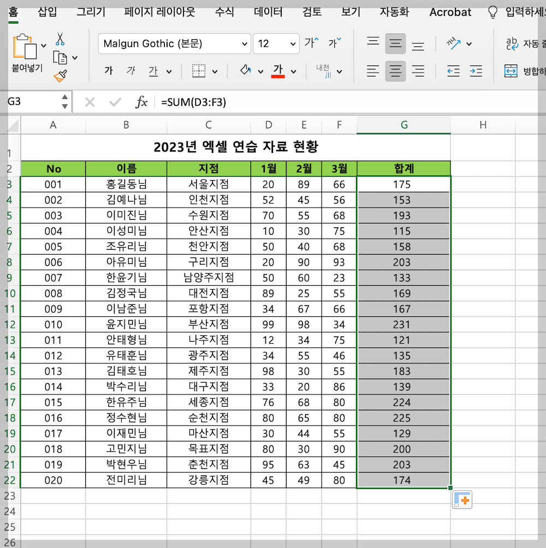Screen dimensions: 546x548
Task: Open the 검토 tab
Action: click(x=312, y=12)
